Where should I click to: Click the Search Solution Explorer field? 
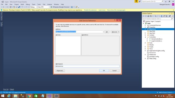pyautogui.click(x=156, y=19)
